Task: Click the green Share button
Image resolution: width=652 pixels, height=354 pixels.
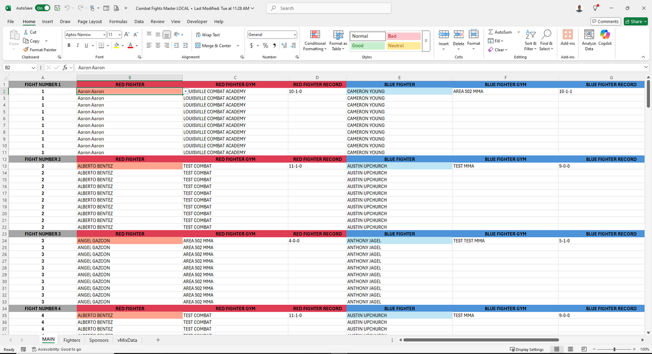Action: pos(635,21)
